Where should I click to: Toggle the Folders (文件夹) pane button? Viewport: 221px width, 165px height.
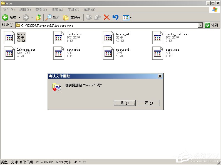click(72, 17)
